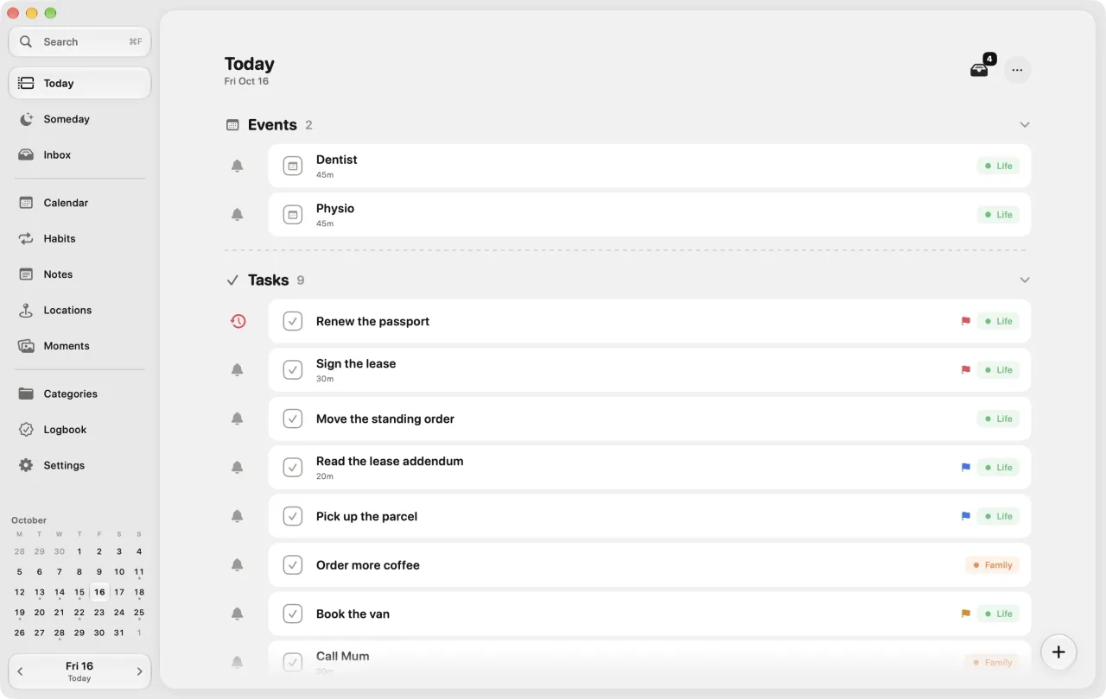Collapse the Events section chevron
Viewport: 1106px width, 699px height.
click(1025, 125)
